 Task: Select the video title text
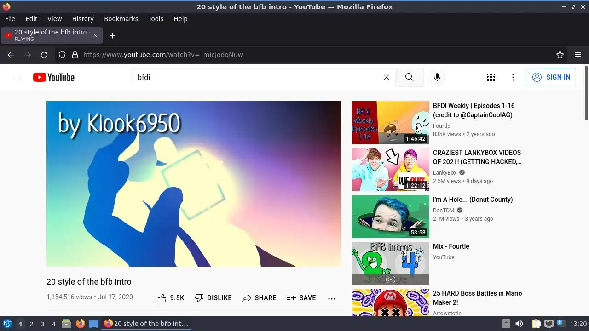pos(89,282)
